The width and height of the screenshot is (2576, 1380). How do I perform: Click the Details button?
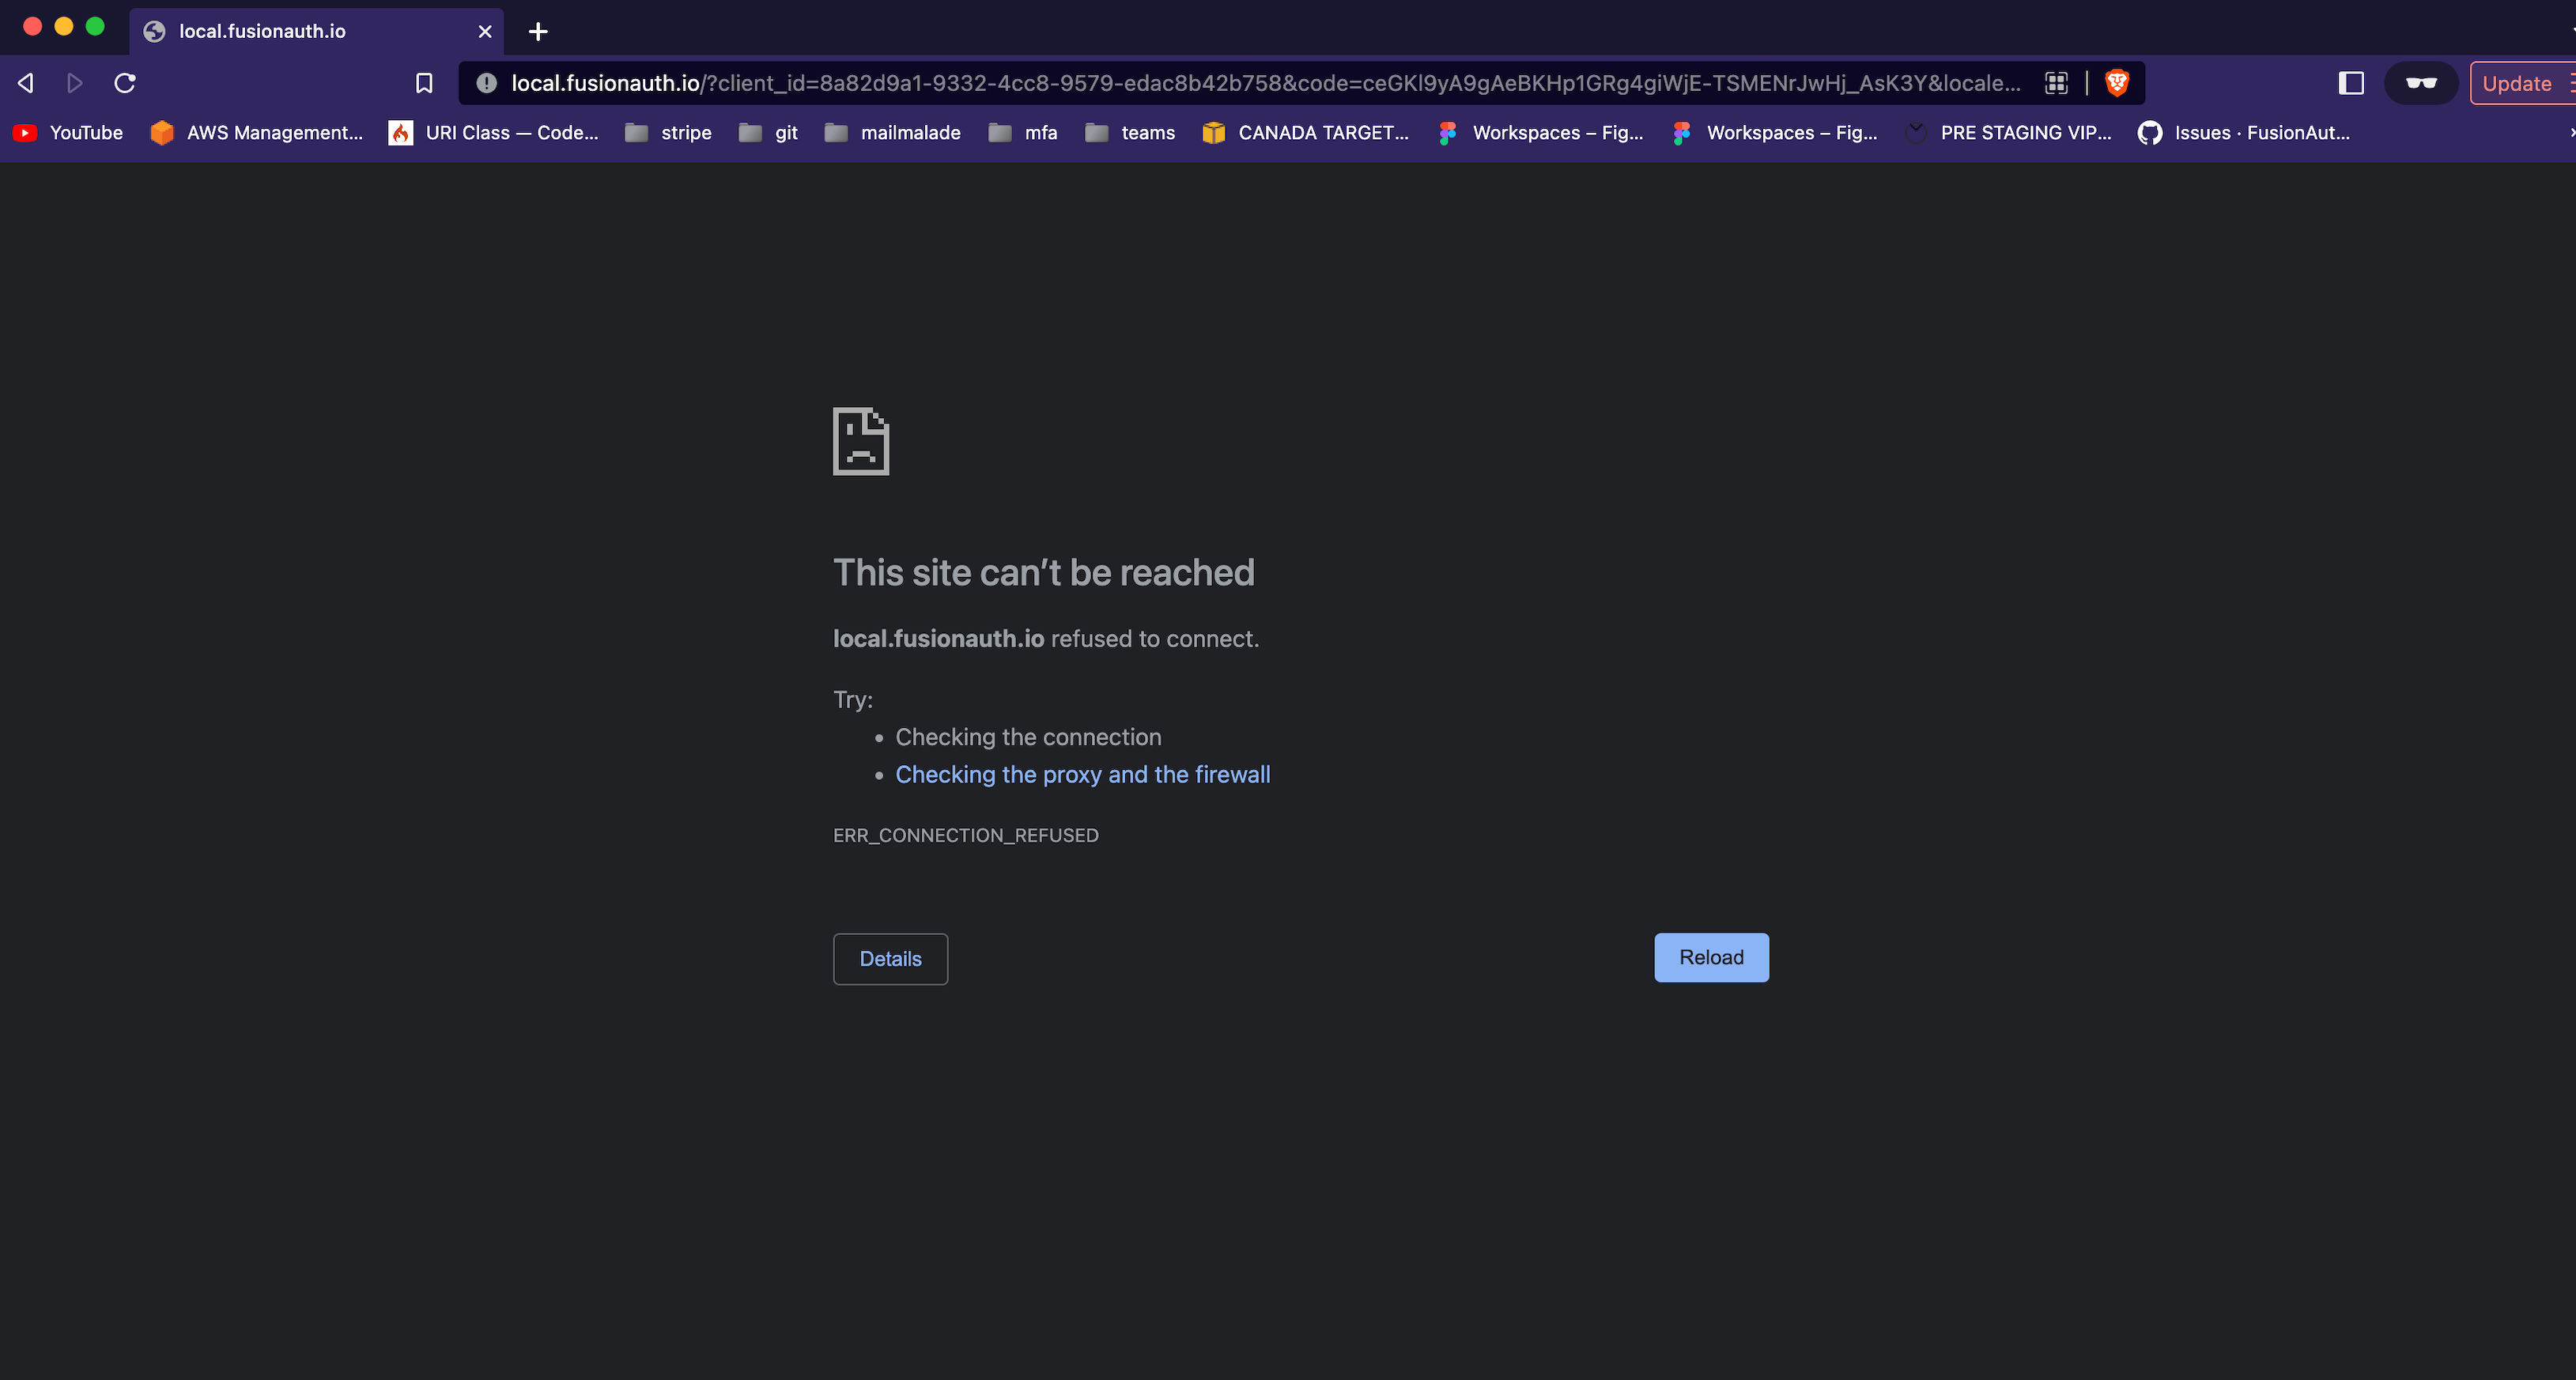click(x=890, y=960)
